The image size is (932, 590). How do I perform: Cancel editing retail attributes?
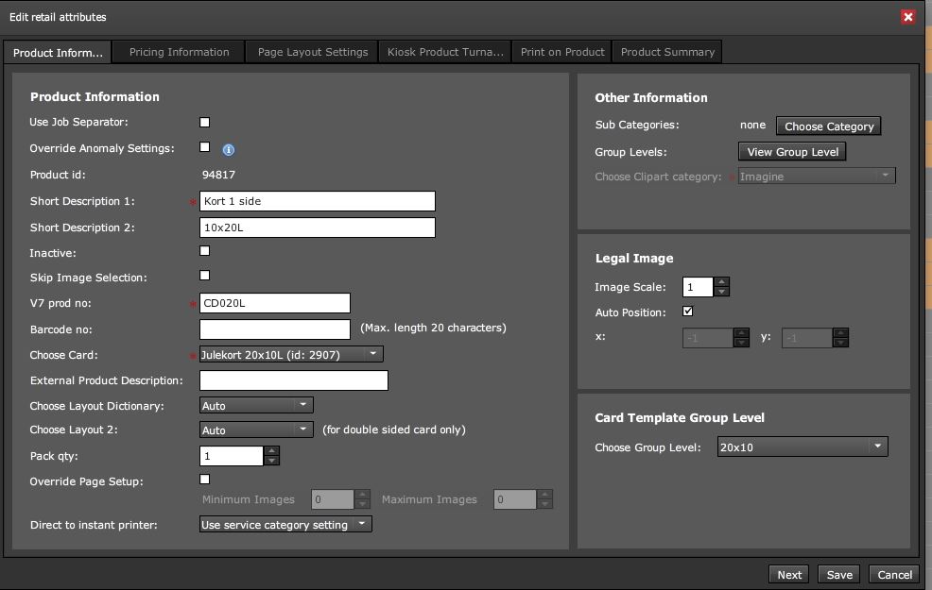(x=894, y=575)
